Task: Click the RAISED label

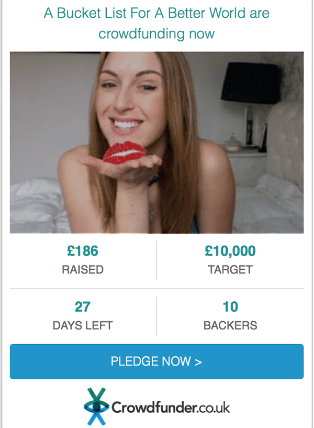Action: [x=83, y=270]
